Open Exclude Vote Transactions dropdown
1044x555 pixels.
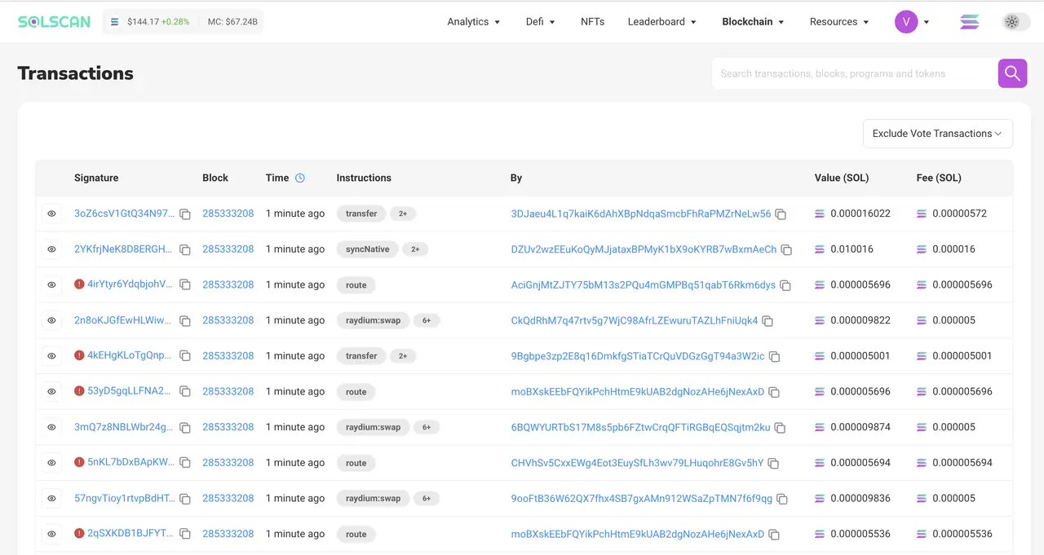[x=937, y=134]
